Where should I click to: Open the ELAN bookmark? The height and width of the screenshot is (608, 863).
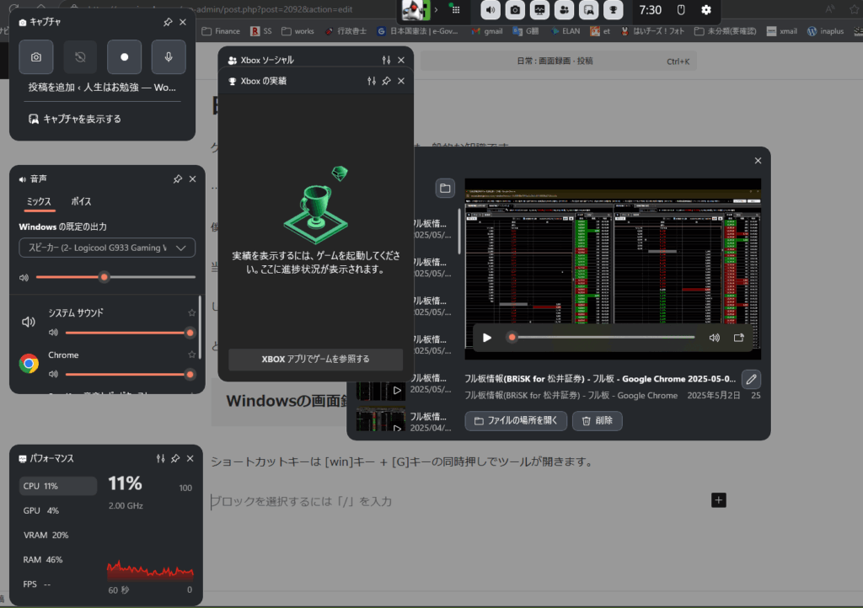tap(566, 31)
